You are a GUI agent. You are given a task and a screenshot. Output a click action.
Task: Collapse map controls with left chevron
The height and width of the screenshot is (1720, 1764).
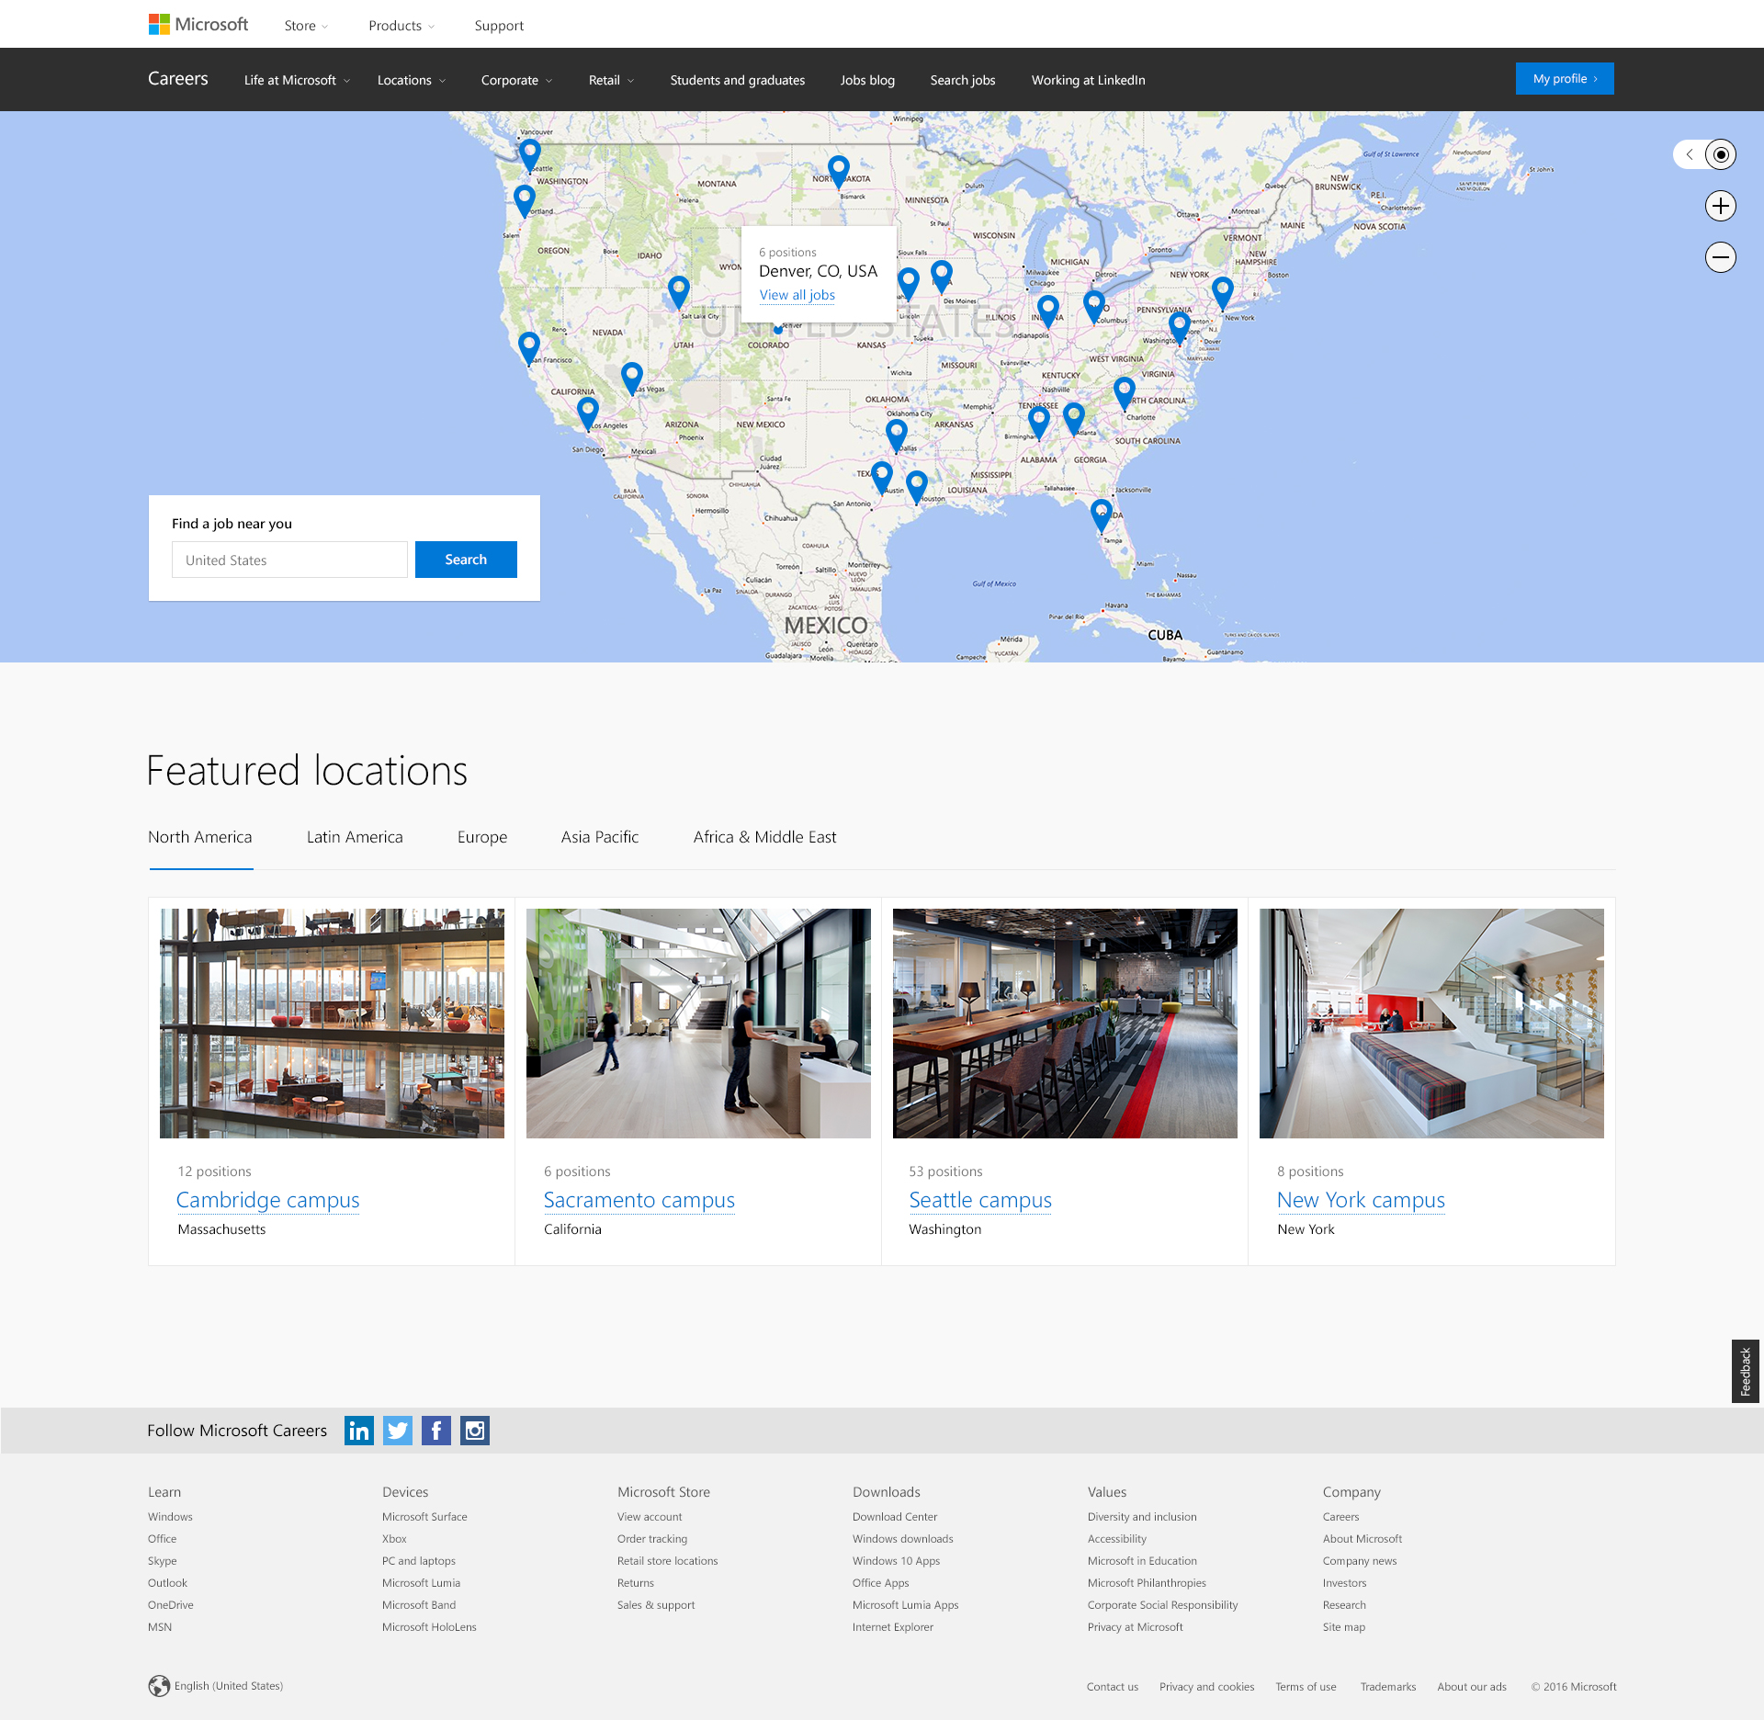(1690, 154)
